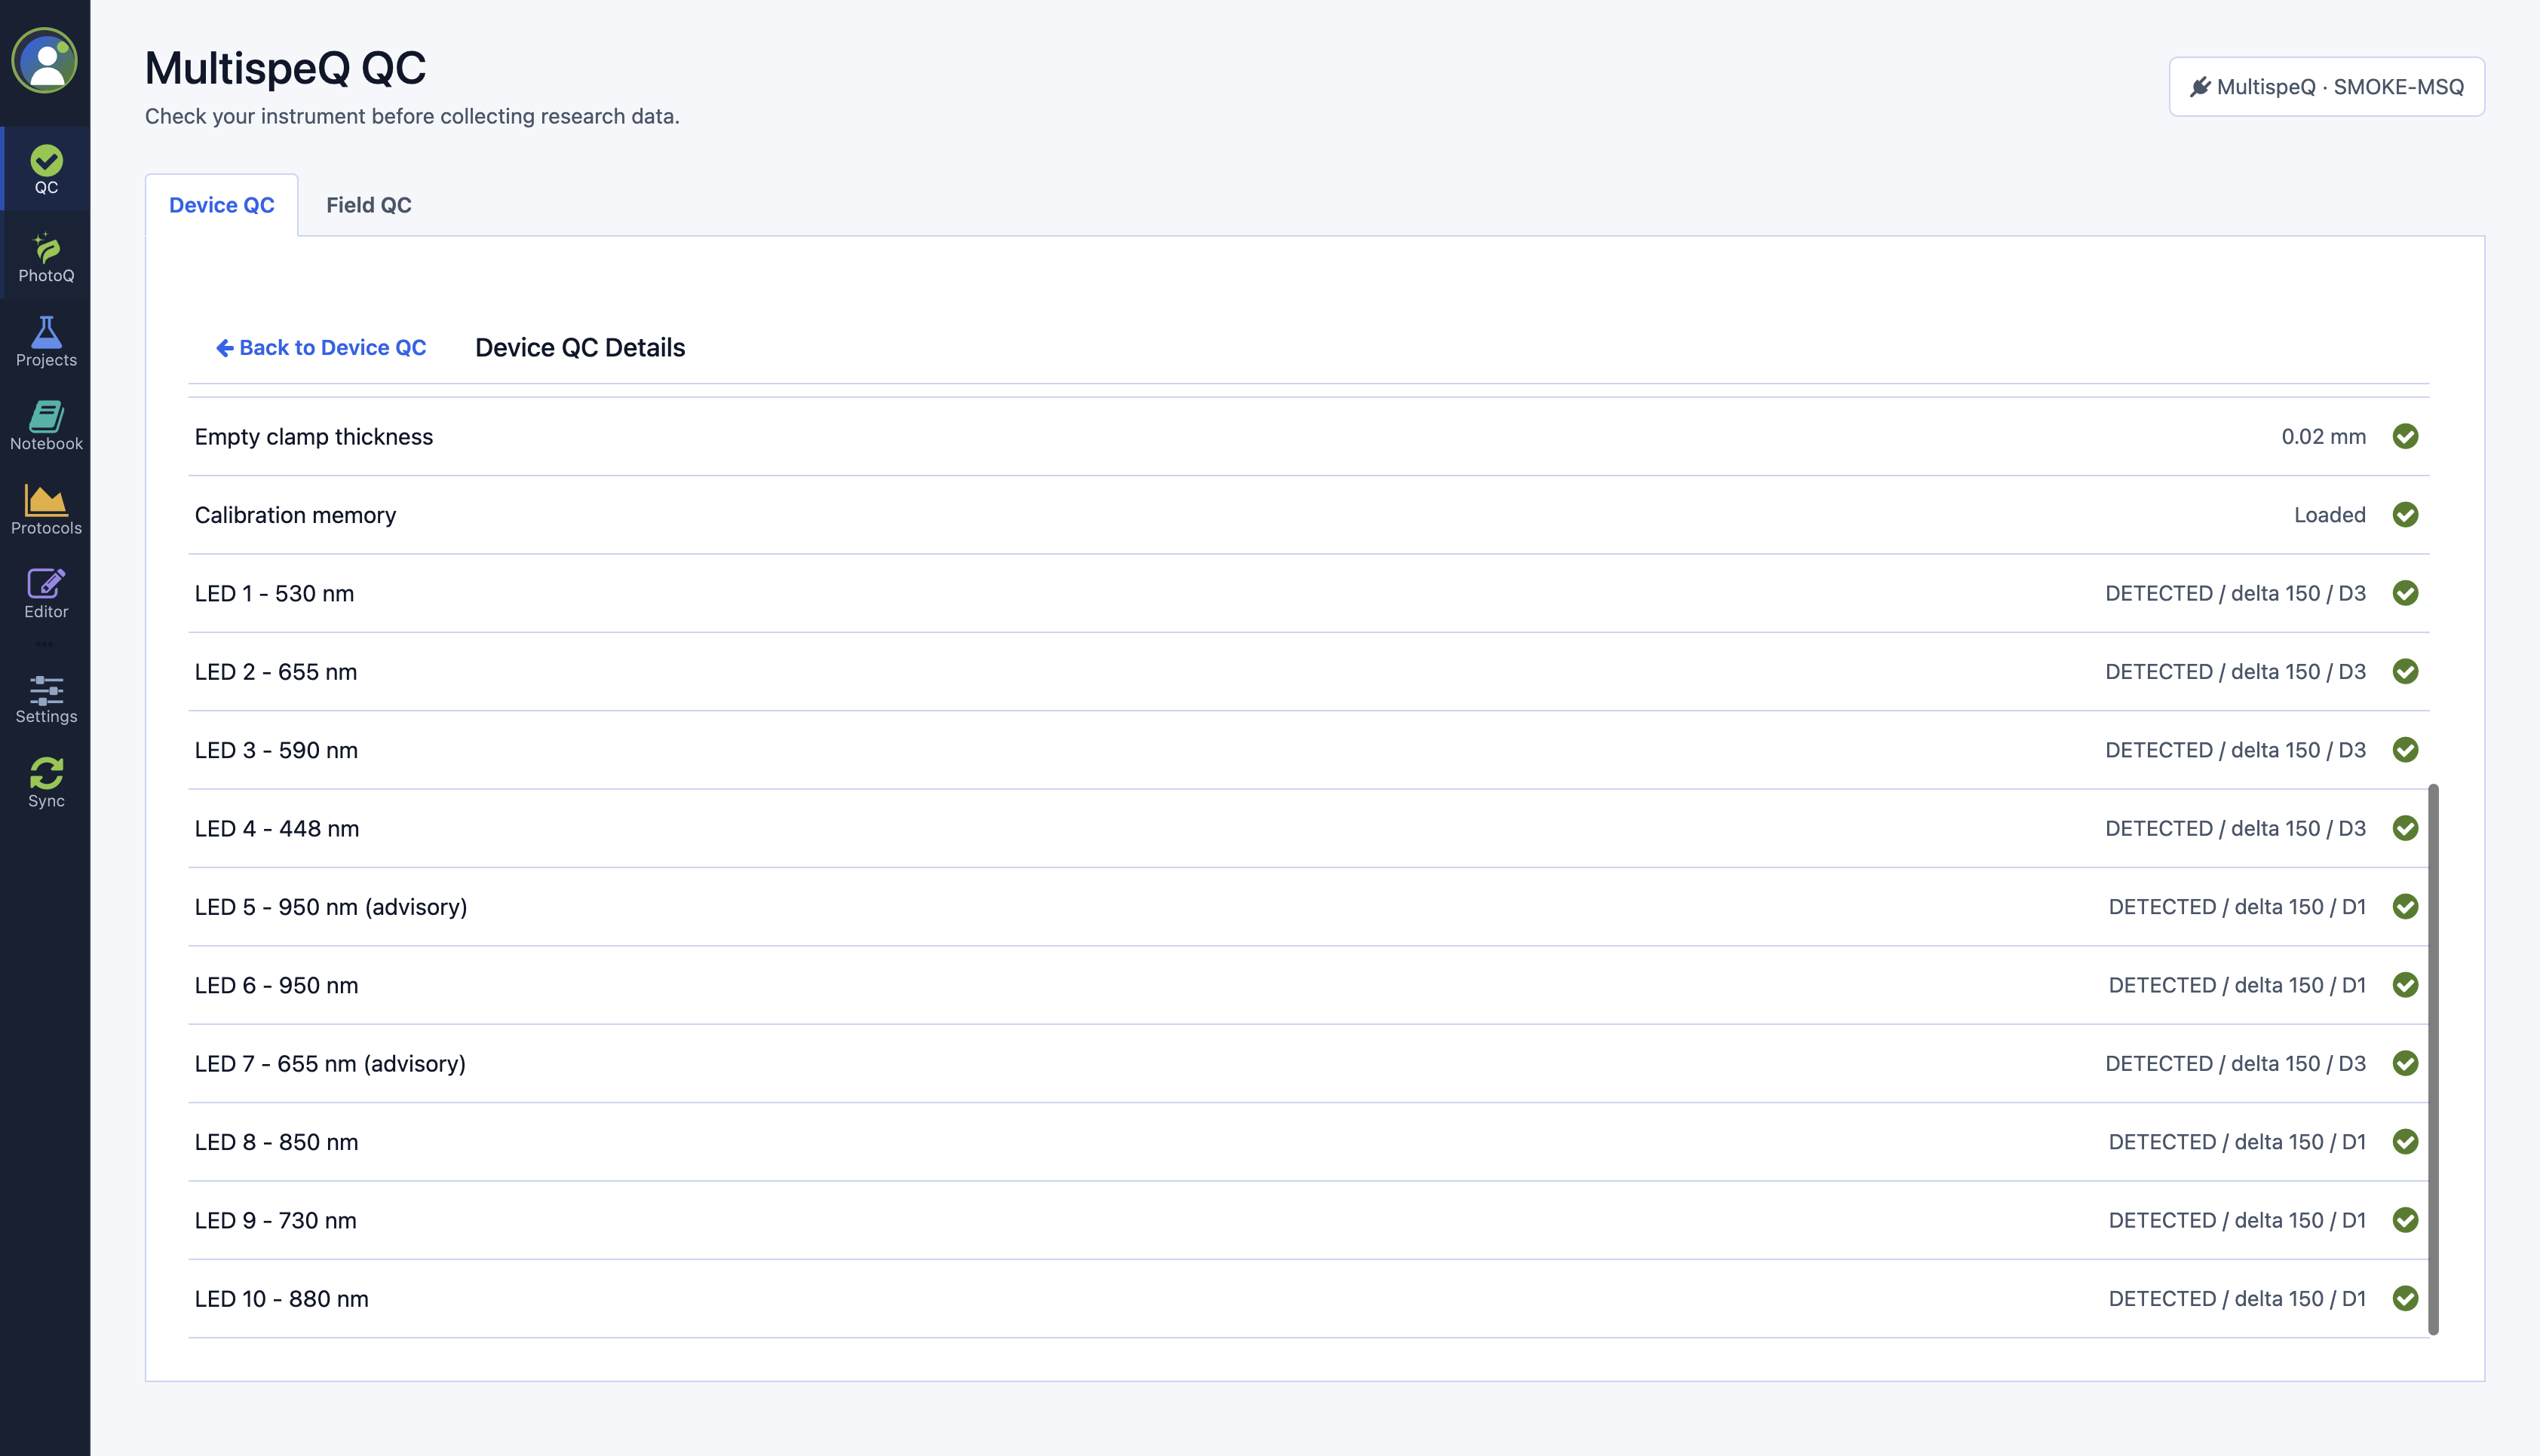The width and height of the screenshot is (2540, 1456).
Task: Select the LED 10 - 880 nm label
Action: [281, 1299]
